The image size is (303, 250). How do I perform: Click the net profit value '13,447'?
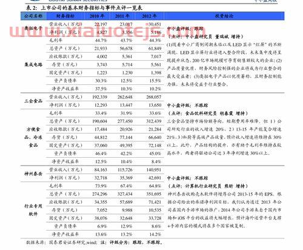pos(126,105)
